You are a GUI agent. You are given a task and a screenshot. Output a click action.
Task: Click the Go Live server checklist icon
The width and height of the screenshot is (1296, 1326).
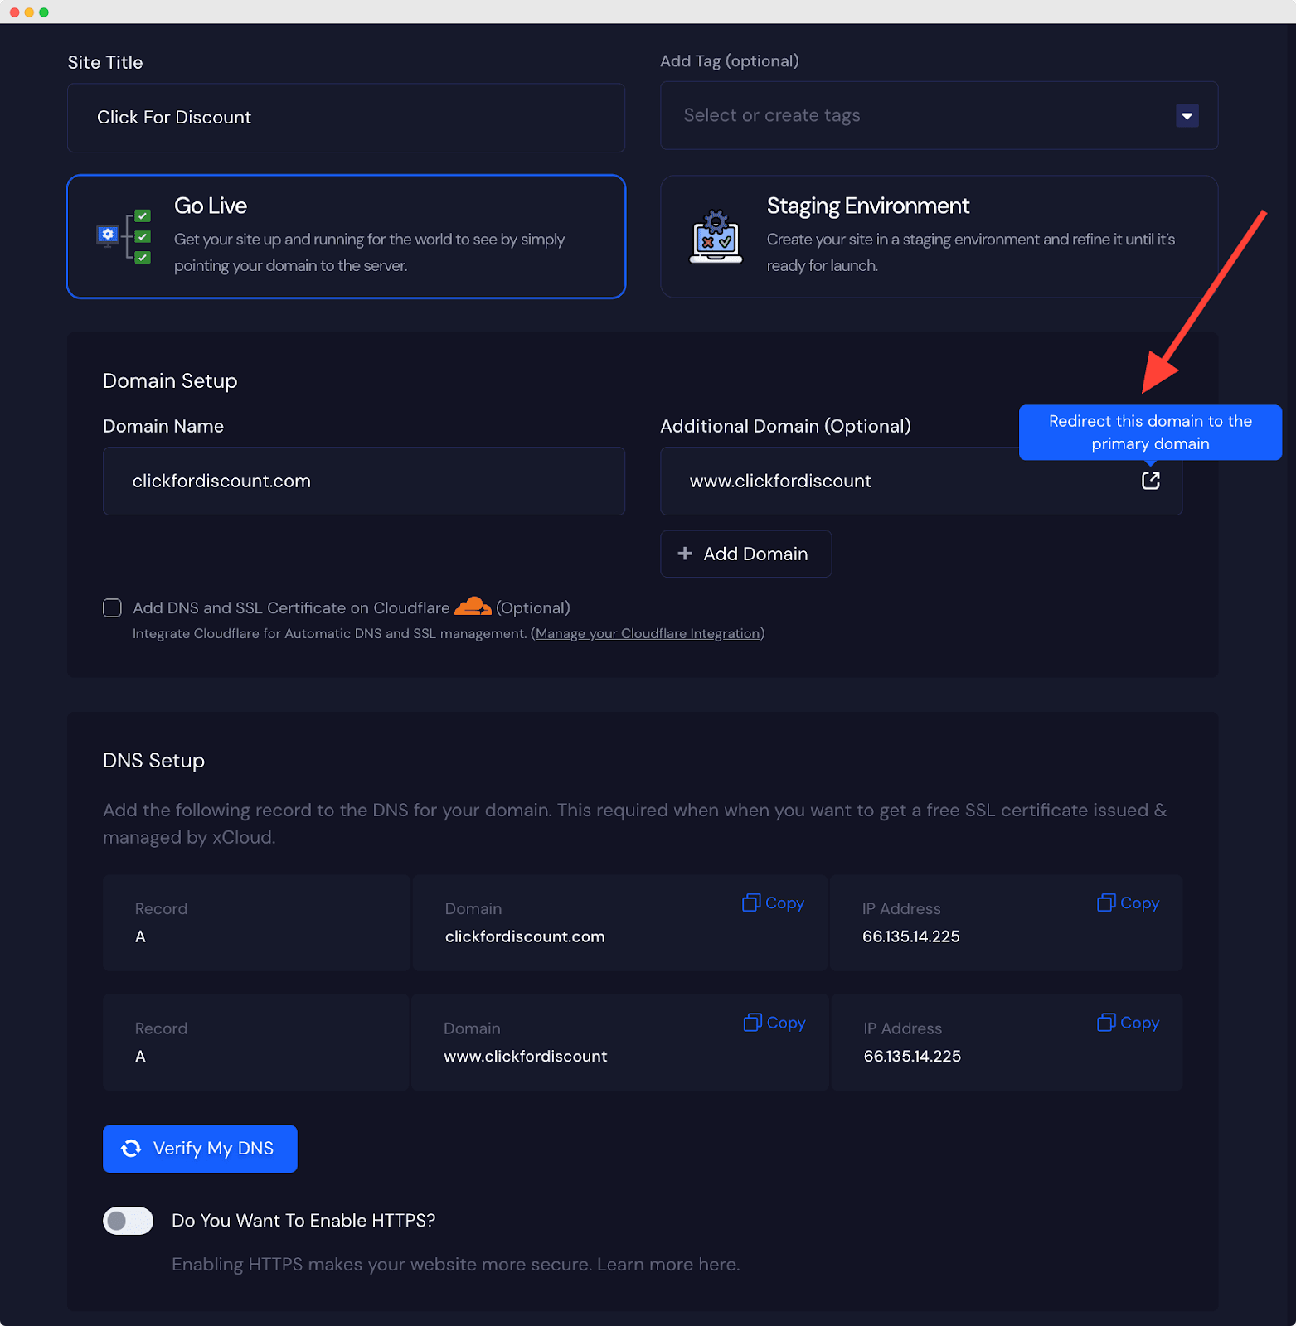124,236
